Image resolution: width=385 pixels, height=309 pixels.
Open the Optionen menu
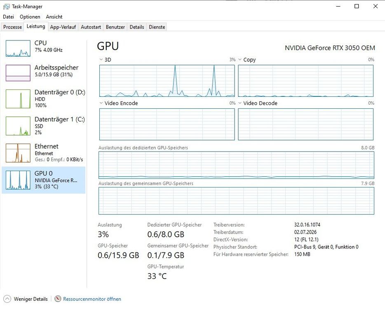pyautogui.click(x=30, y=17)
